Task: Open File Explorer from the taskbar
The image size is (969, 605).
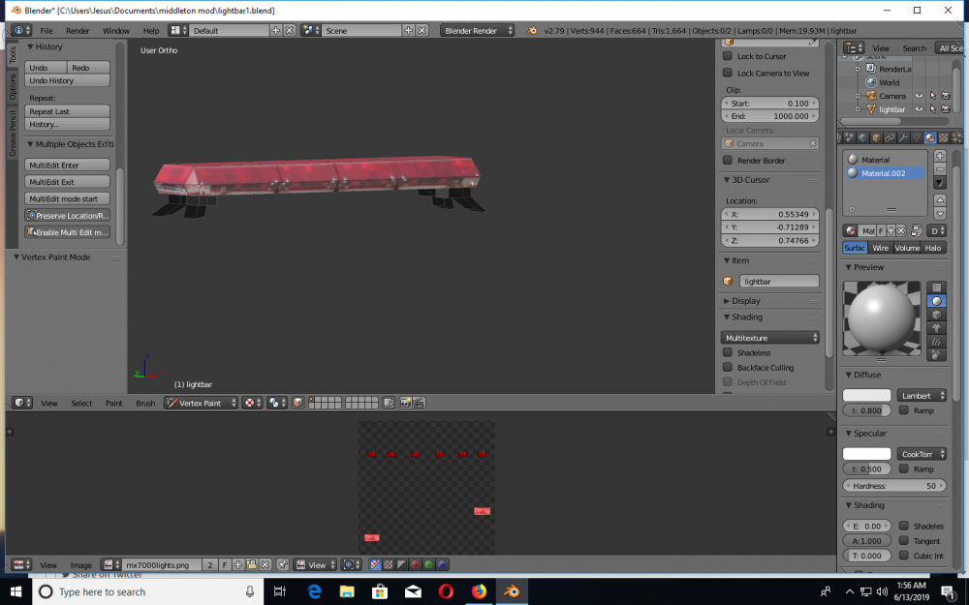Action: [347, 591]
